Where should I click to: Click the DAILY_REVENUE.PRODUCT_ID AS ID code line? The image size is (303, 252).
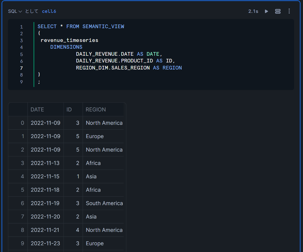click(125, 61)
